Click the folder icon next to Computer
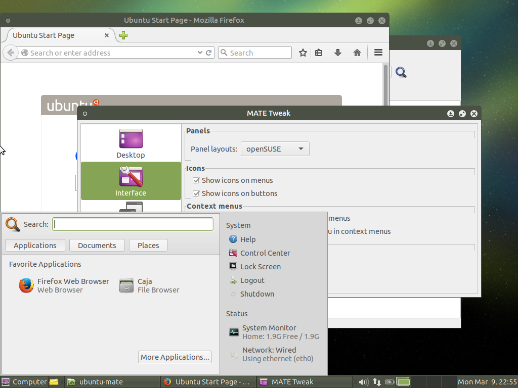This screenshot has width=518, height=388. point(54,382)
